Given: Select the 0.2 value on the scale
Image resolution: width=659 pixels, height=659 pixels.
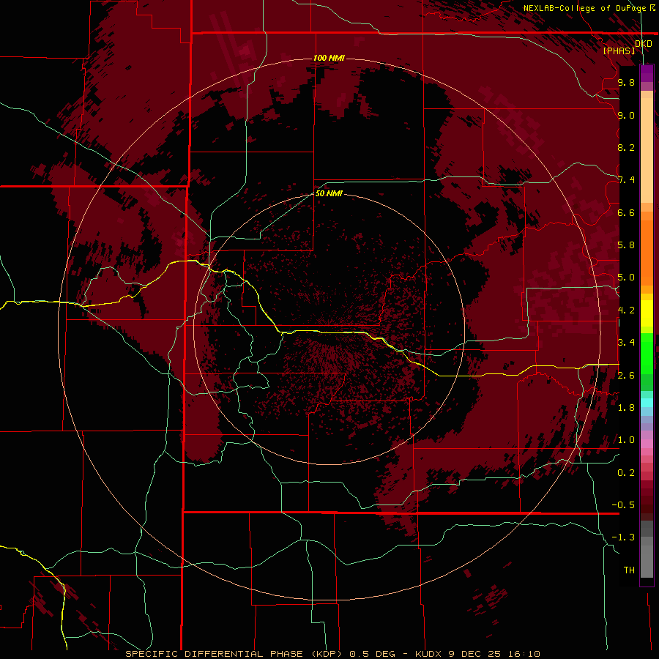Looking at the screenshot, I should click(x=626, y=473).
